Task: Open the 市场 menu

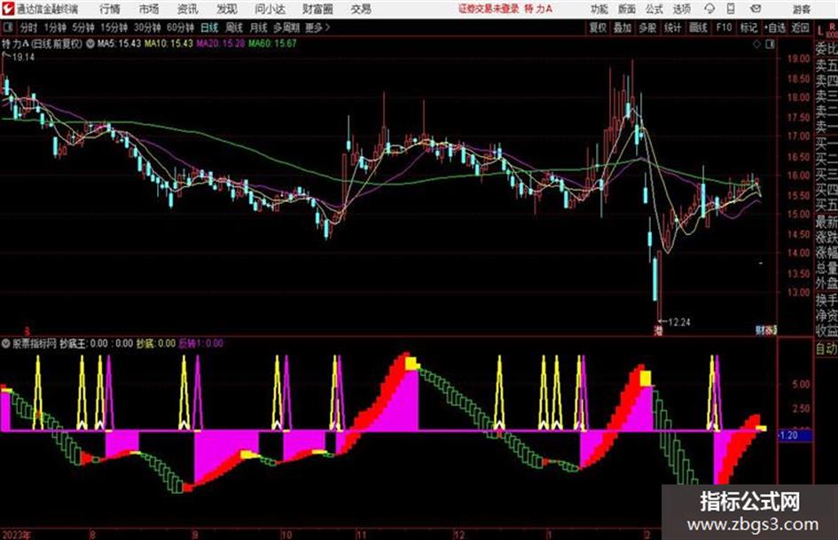Action: point(149,9)
